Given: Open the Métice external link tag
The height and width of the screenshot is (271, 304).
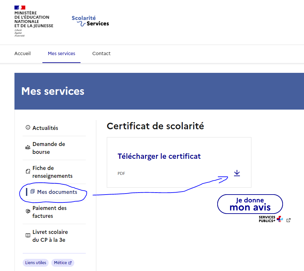Looking at the screenshot, I should [62, 263].
